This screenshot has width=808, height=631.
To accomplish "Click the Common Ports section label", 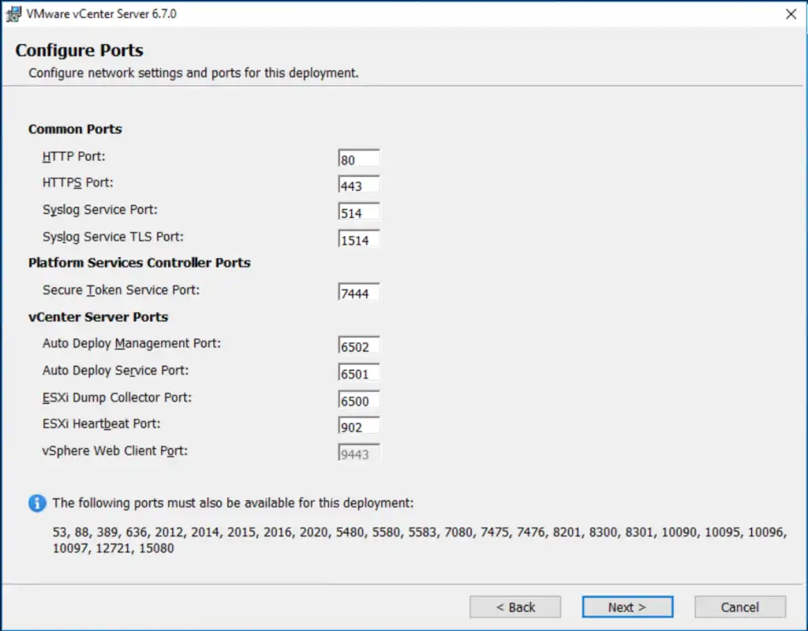I will tap(75, 129).
